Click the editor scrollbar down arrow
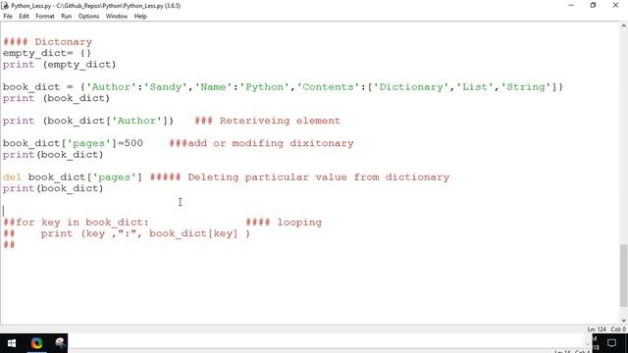The image size is (628, 353). coord(624,321)
